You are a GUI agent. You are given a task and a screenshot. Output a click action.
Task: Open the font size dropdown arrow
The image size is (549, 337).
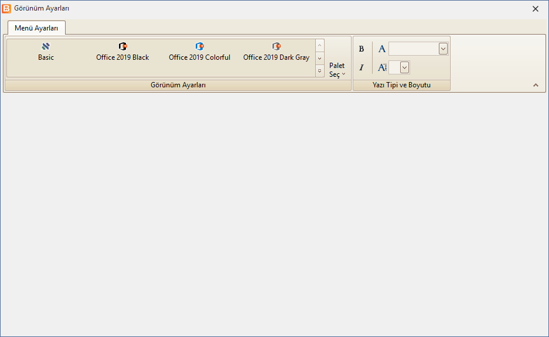pyautogui.click(x=404, y=67)
